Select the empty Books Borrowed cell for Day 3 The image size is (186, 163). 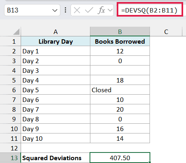click(120, 70)
